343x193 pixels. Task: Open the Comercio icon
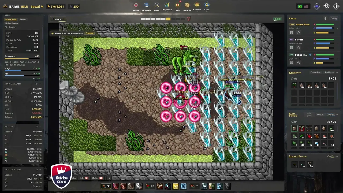197,5
